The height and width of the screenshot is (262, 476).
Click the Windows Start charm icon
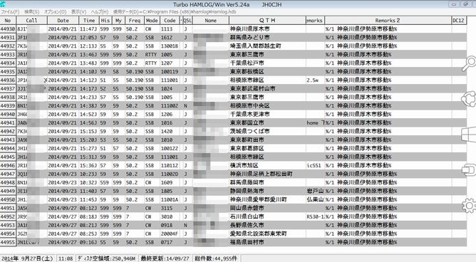click(x=469, y=135)
